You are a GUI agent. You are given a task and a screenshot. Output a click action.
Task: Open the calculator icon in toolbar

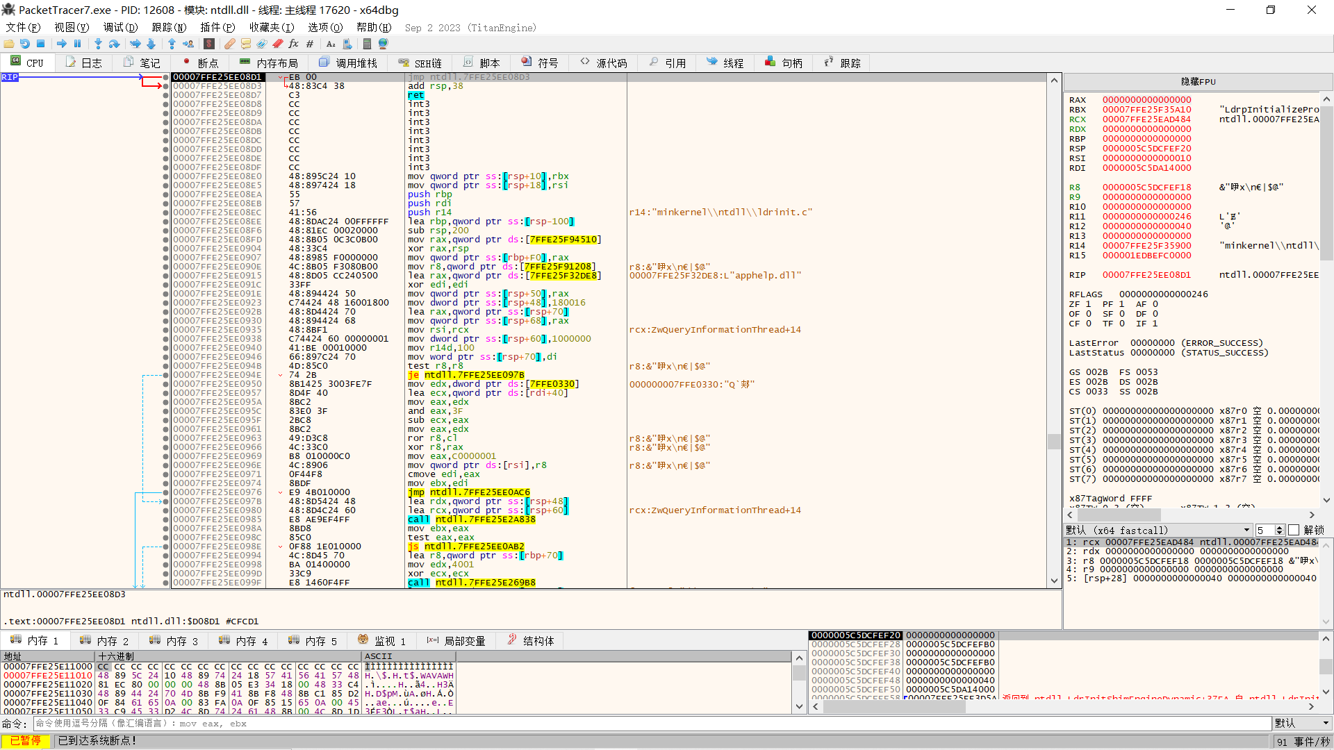tap(367, 44)
